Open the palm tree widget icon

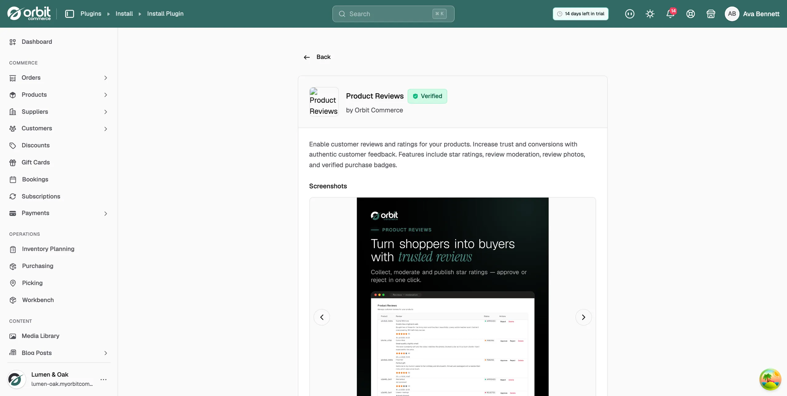coord(770,379)
